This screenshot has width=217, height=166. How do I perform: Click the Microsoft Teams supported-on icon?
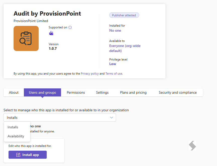coord(51,33)
